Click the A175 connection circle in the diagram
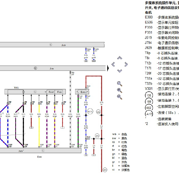The width and height of the screenshot is (179, 178). (90, 111)
